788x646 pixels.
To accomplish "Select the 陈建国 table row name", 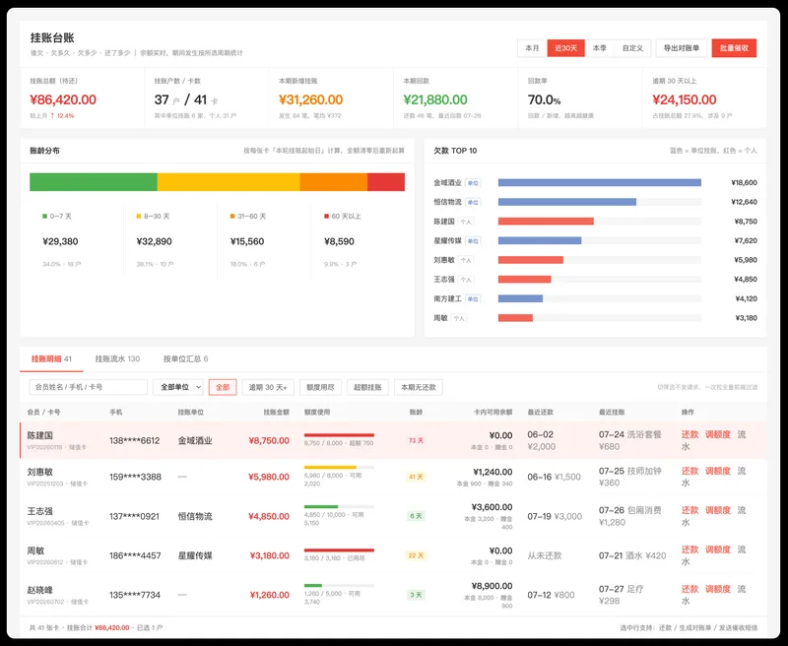I will click(x=39, y=435).
